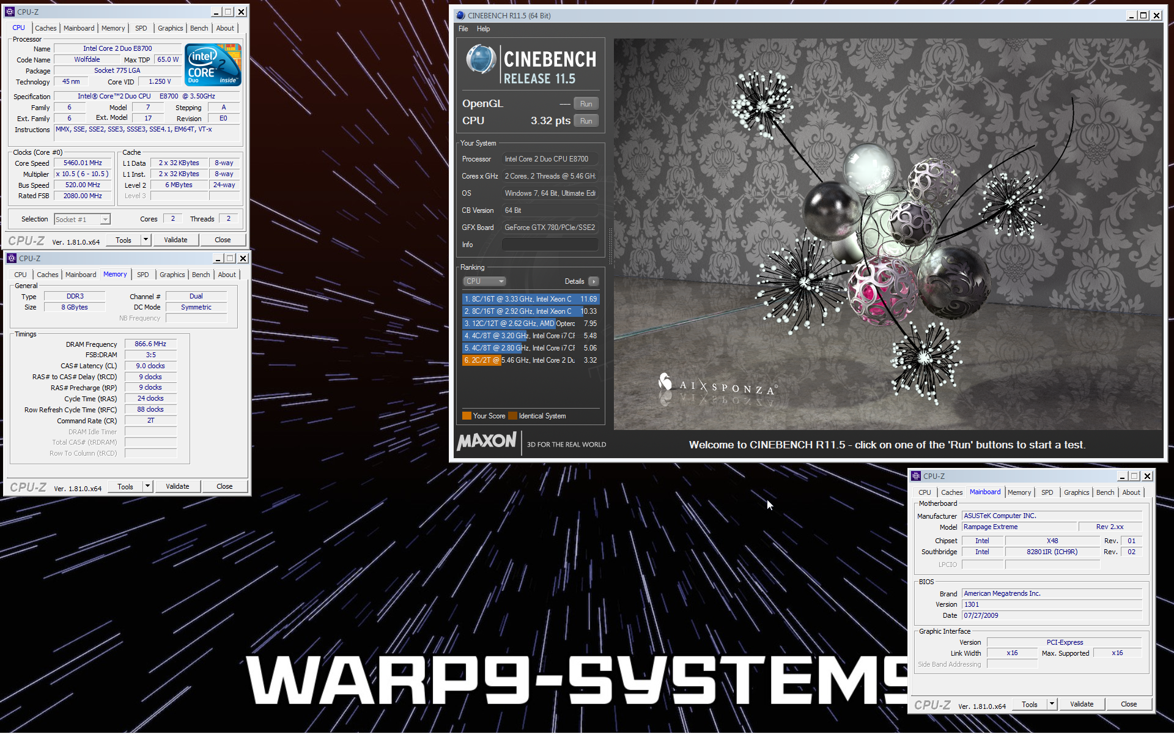
Task: Open the Help menu in Cinebench
Action: (483, 29)
